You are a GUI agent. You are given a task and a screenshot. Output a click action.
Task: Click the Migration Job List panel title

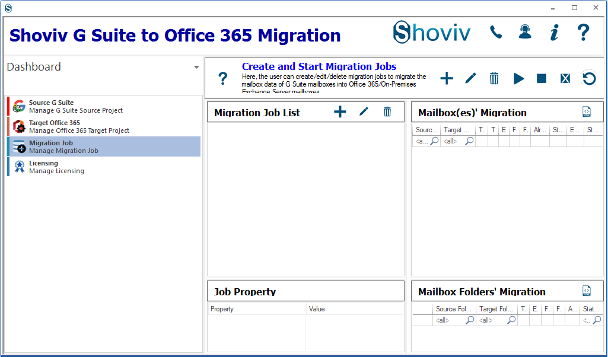(x=257, y=113)
